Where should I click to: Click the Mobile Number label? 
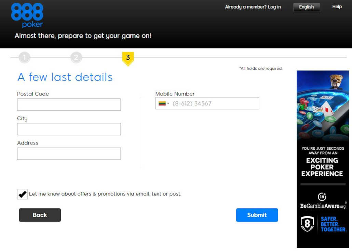click(x=175, y=94)
